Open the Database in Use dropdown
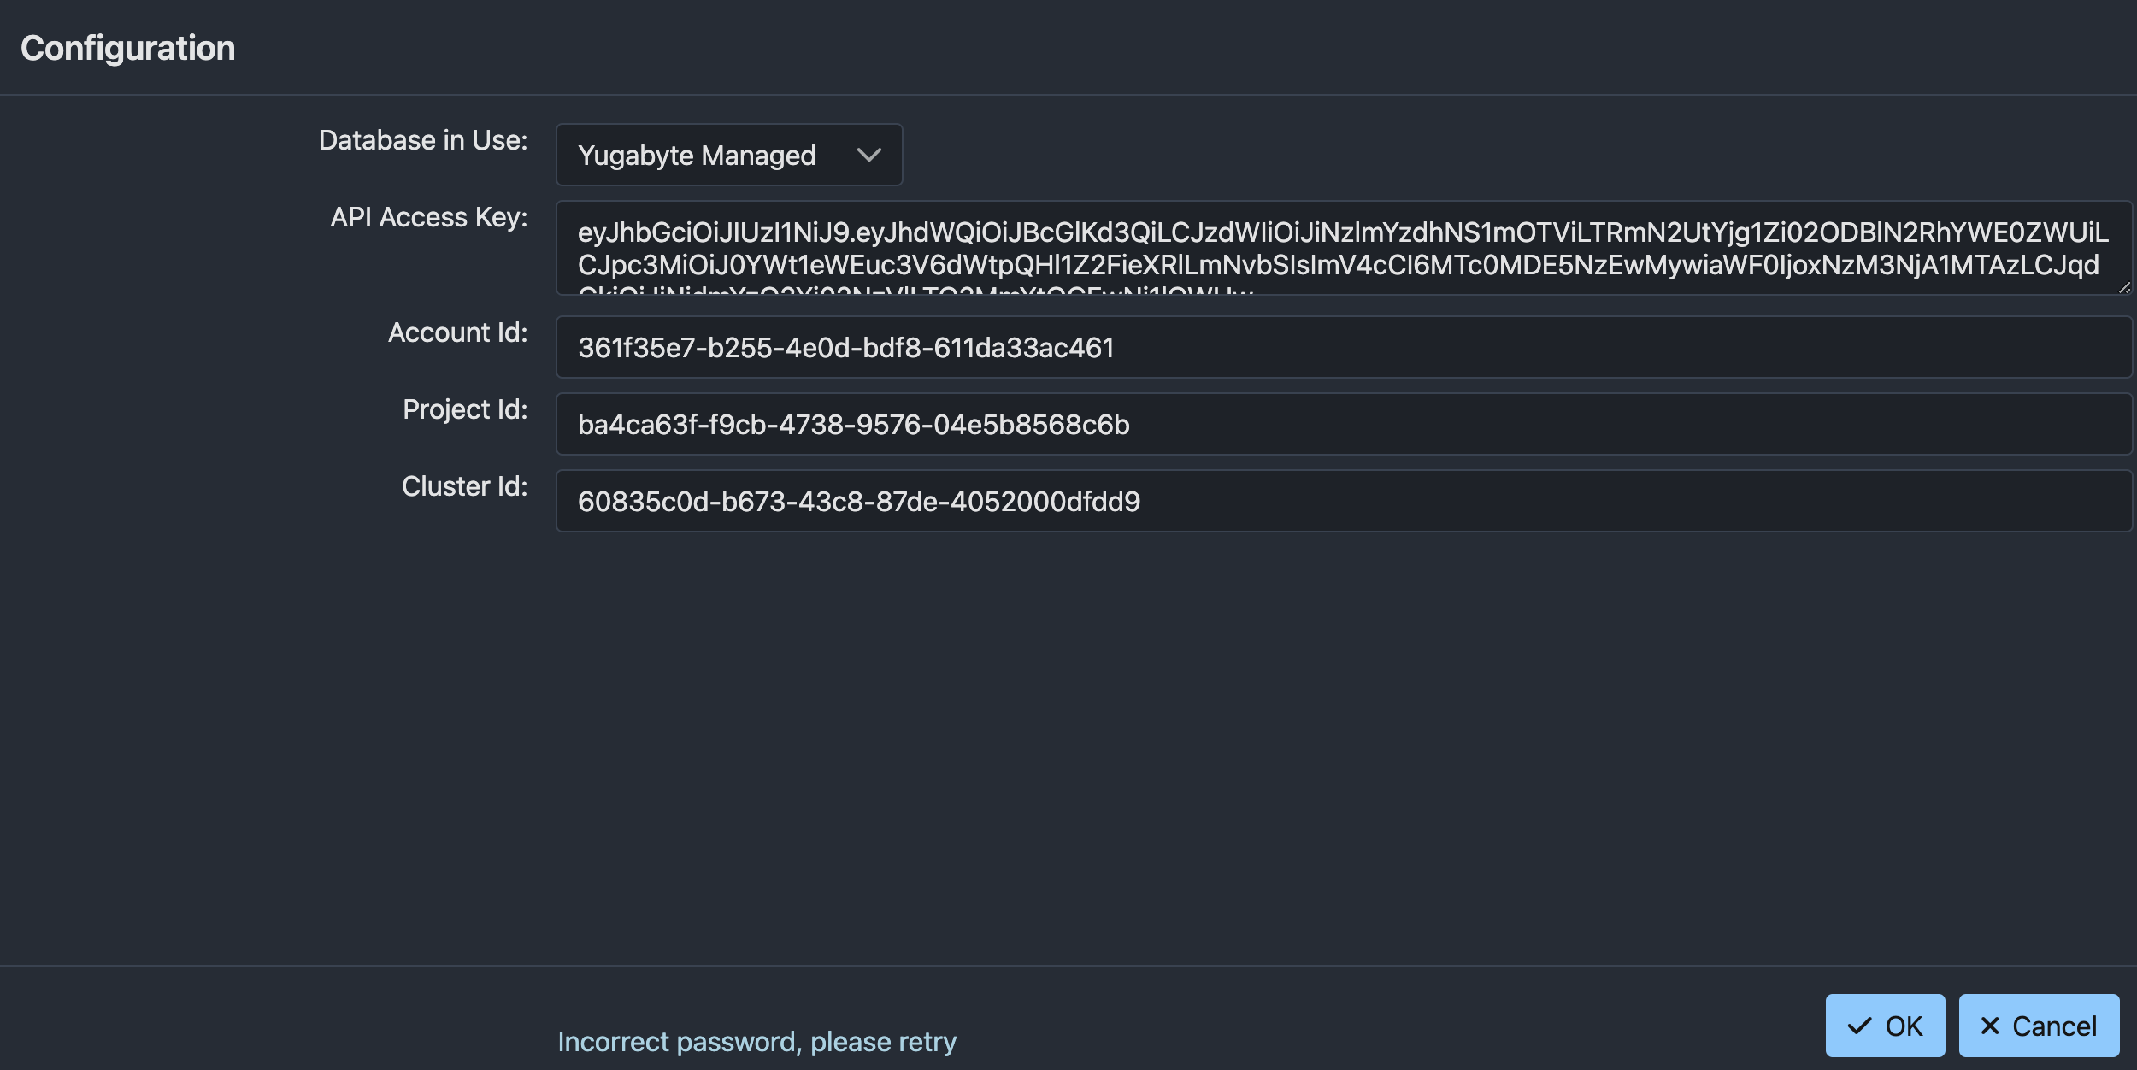Screen dimensions: 2137x1070 click(x=729, y=155)
